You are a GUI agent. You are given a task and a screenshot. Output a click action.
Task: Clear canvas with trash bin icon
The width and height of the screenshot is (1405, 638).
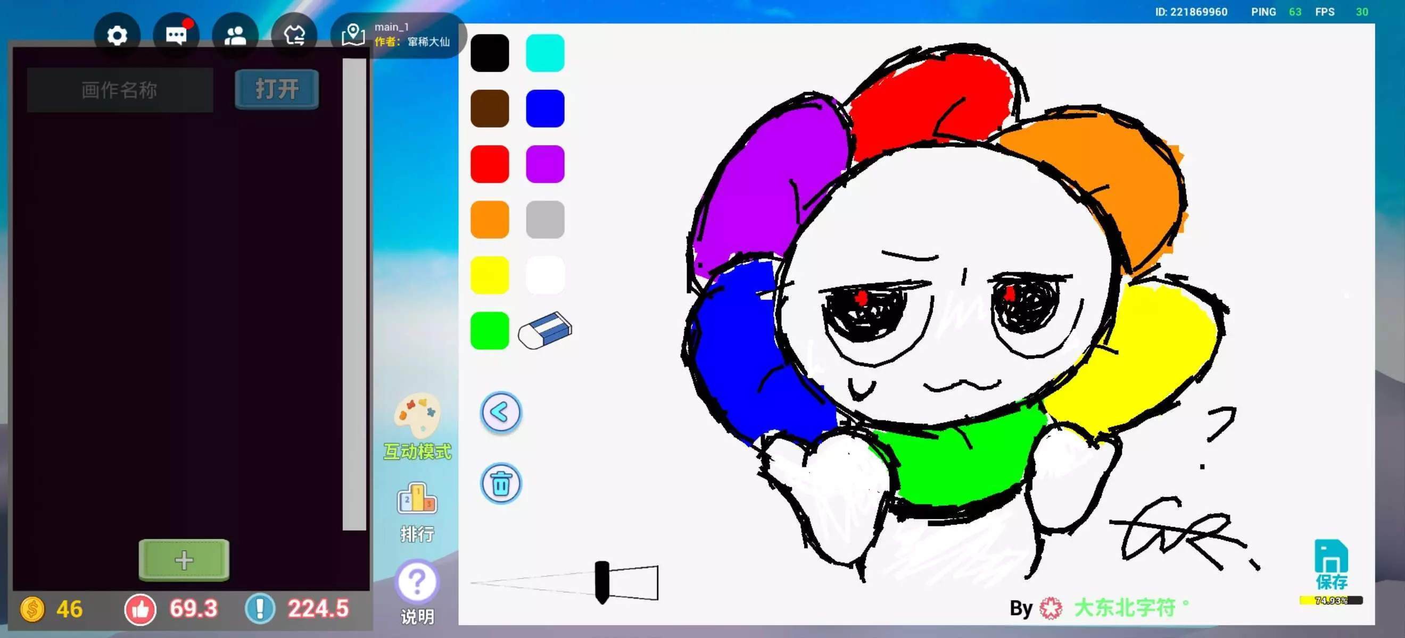(x=500, y=483)
